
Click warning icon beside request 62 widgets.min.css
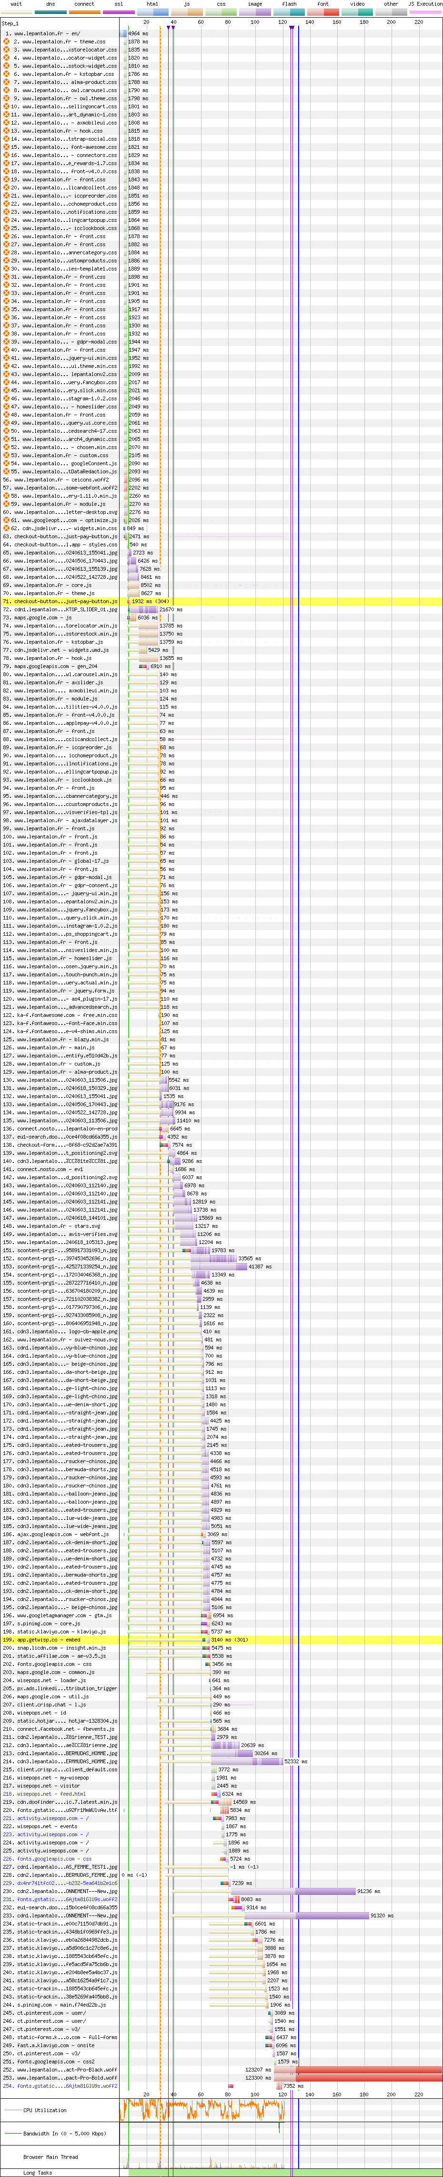point(7,528)
